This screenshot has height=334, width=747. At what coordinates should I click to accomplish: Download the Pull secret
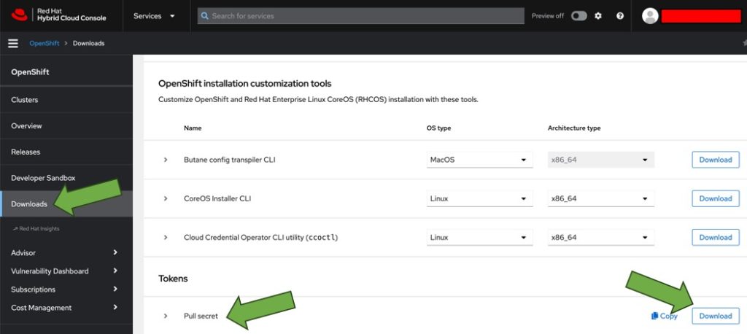716,316
